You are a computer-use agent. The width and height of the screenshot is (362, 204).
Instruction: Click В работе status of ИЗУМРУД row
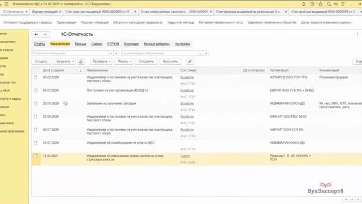click(x=187, y=77)
